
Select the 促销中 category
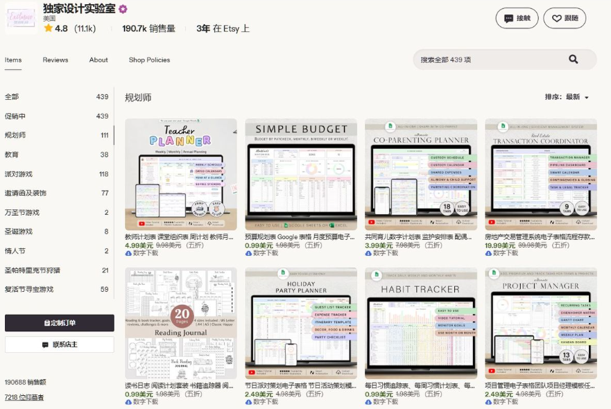[x=57, y=116]
